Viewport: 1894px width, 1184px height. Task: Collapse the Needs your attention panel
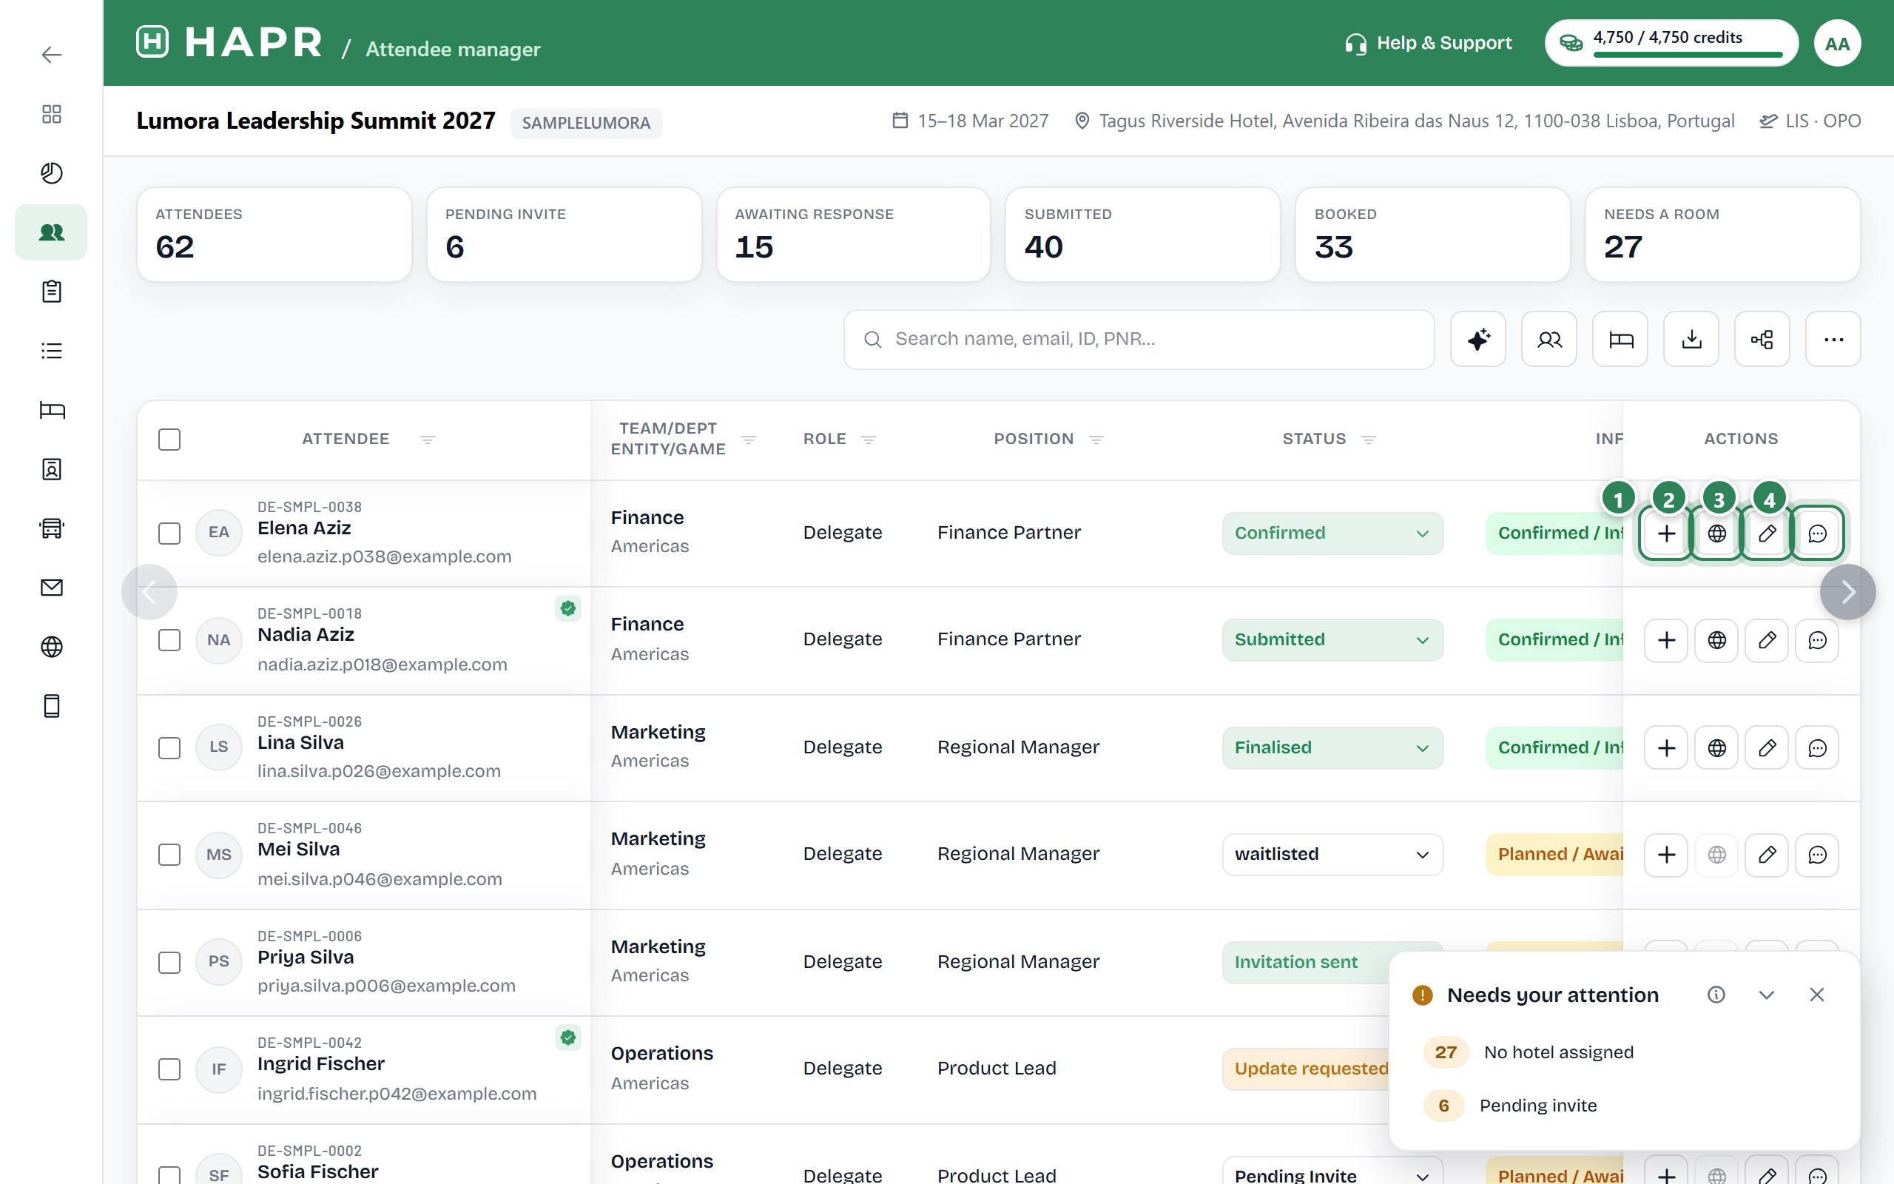1767,995
